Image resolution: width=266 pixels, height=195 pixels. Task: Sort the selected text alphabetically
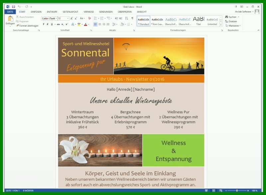coord(127,18)
